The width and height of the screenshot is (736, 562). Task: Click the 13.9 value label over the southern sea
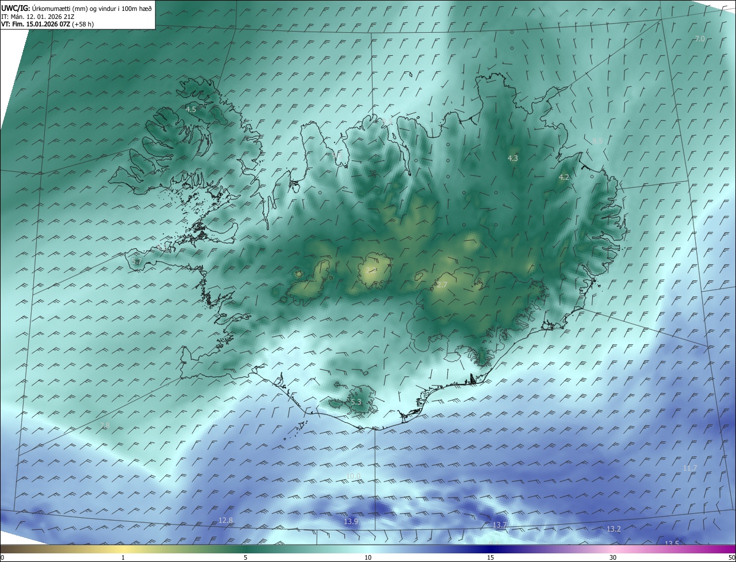351,521
